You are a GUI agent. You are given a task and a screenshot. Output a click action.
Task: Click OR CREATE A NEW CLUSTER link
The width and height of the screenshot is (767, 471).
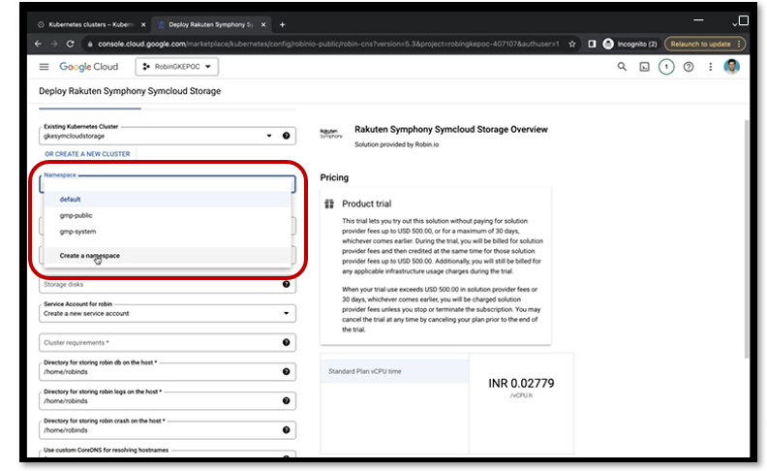pos(87,154)
